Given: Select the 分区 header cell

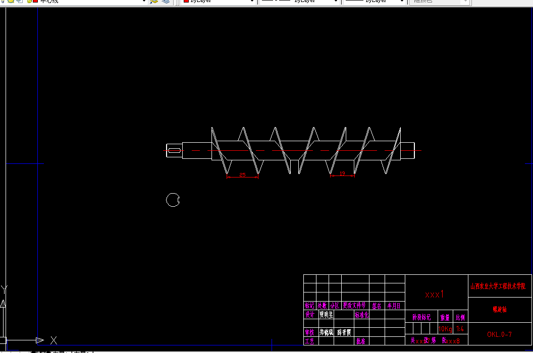Looking at the screenshot, I should pos(335,306).
